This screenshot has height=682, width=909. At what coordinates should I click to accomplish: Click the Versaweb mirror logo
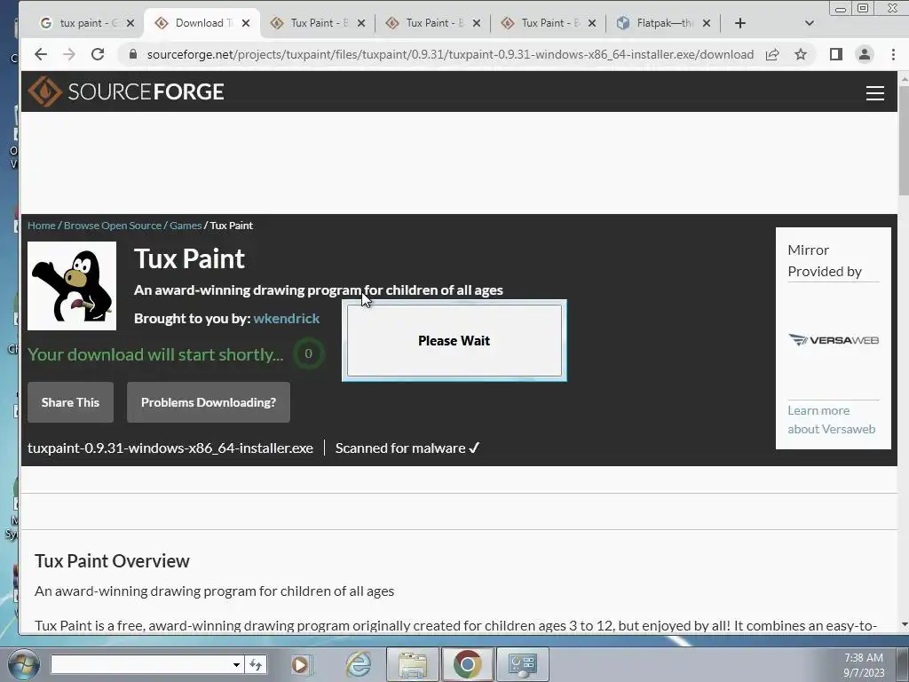coord(833,340)
